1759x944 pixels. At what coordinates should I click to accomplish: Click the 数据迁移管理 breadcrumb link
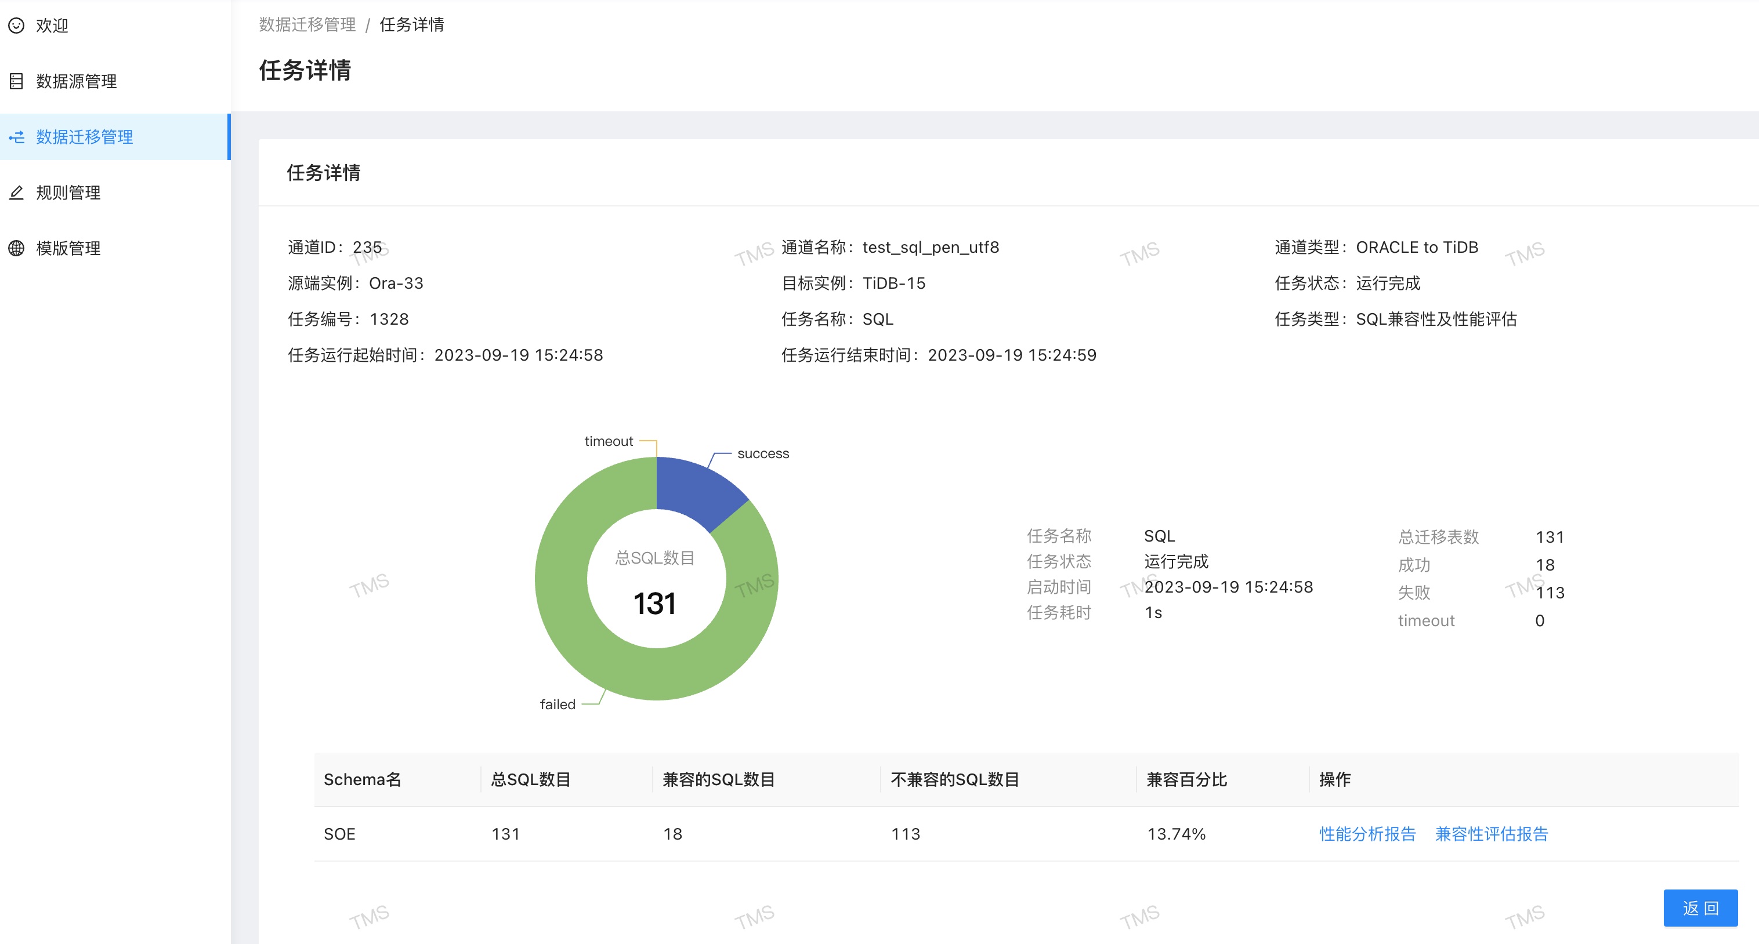pyautogui.click(x=306, y=24)
